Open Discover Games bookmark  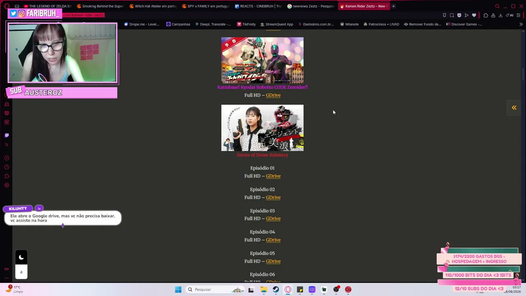464,24
